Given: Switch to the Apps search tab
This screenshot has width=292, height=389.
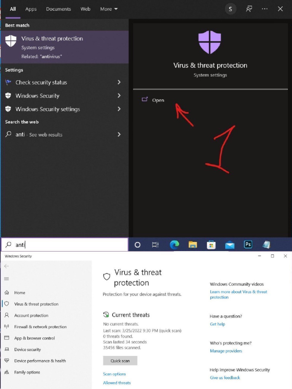Looking at the screenshot, I should click(31, 9).
